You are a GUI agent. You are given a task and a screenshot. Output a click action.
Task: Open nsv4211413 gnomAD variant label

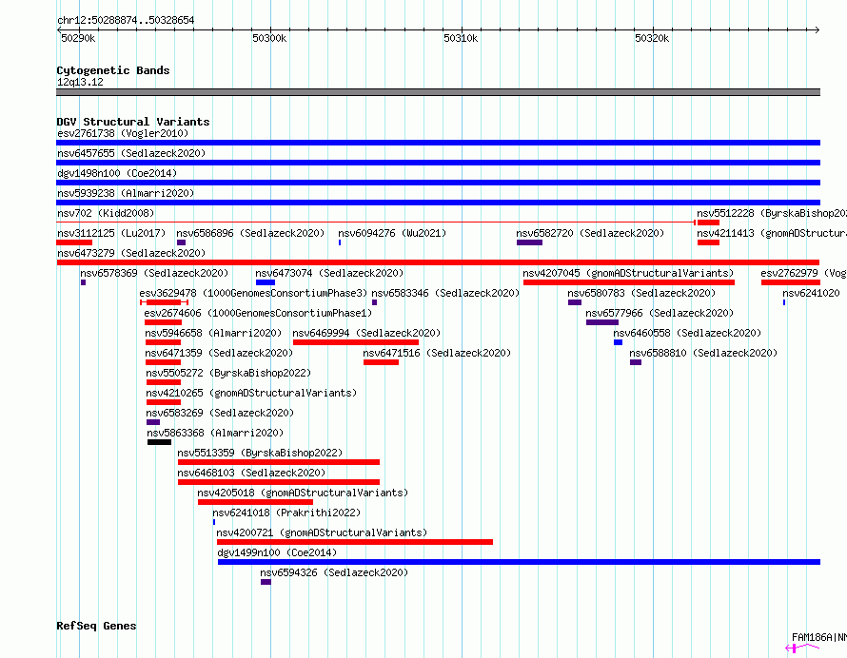click(x=772, y=233)
